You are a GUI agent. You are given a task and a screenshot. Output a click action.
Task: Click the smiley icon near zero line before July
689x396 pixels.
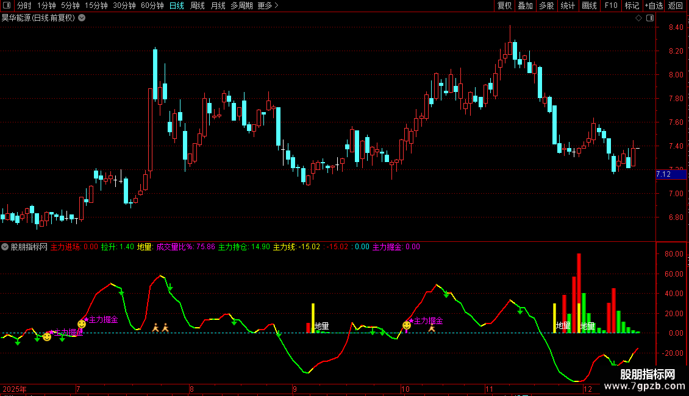pos(47,337)
